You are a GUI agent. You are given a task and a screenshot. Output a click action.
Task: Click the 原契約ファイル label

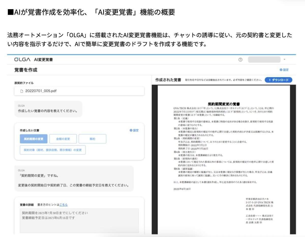pos(24,83)
